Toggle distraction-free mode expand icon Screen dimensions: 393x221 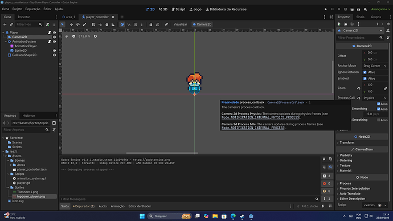(331, 17)
